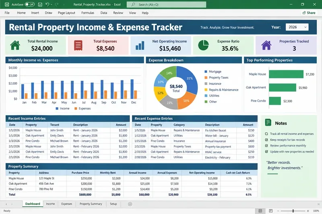
Task: Click the Expenses legend marker below chart
Action: (76, 108)
